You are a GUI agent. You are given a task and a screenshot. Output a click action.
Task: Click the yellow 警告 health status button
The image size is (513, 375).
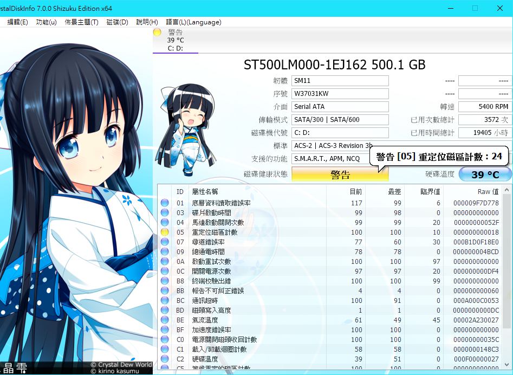[x=340, y=174]
